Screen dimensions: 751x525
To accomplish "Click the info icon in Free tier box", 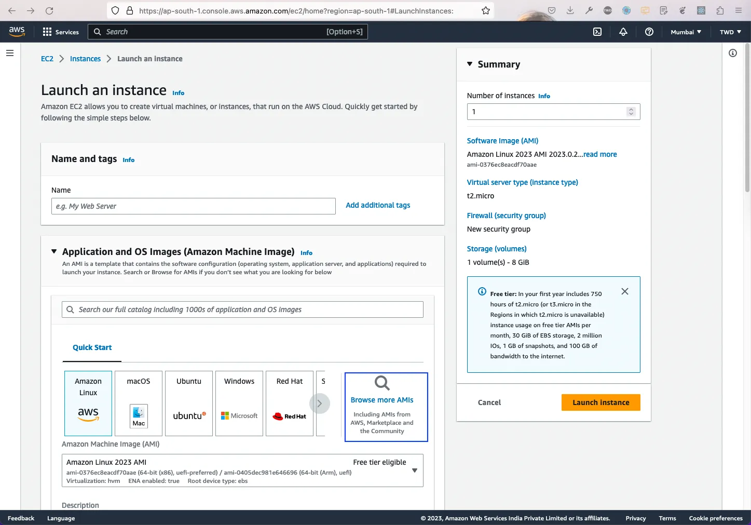I will 482,291.
